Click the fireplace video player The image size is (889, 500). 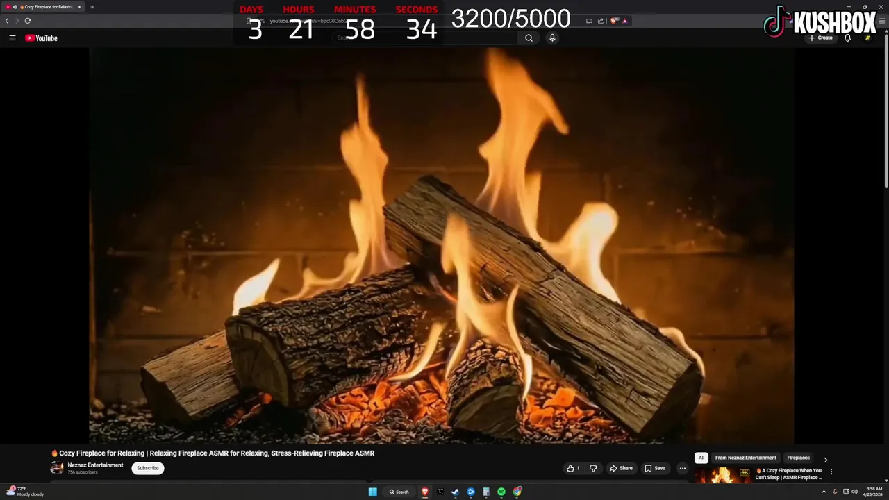click(442, 245)
